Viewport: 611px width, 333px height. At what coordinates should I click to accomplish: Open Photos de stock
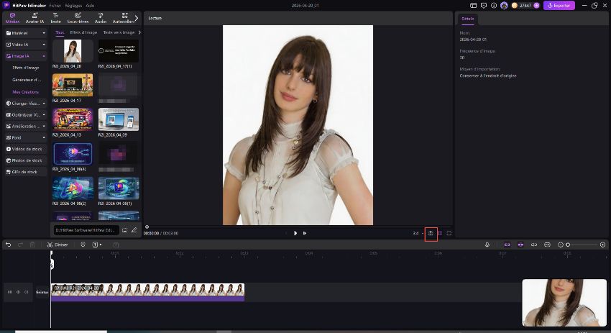pyautogui.click(x=26, y=160)
